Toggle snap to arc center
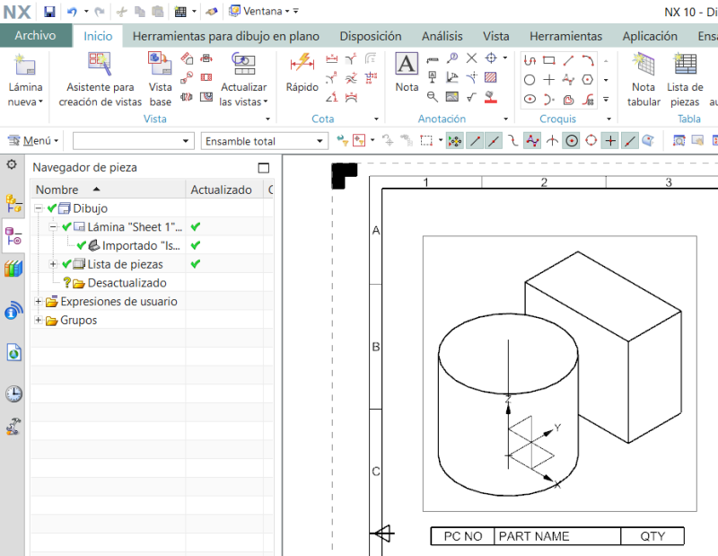The height and width of the screenshot is (556, 718). point(572,141)
